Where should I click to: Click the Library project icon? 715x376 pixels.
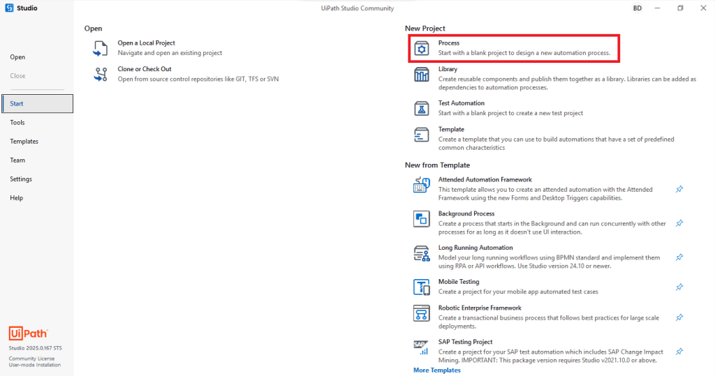pyautogui.click(x=421, y=75)
